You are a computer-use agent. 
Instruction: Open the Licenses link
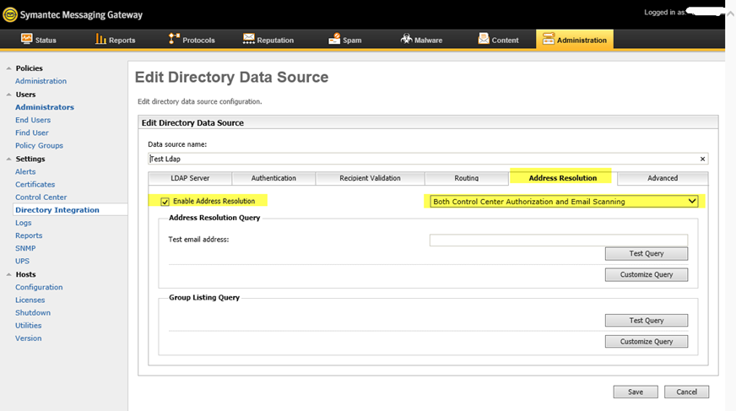(30, 300)
